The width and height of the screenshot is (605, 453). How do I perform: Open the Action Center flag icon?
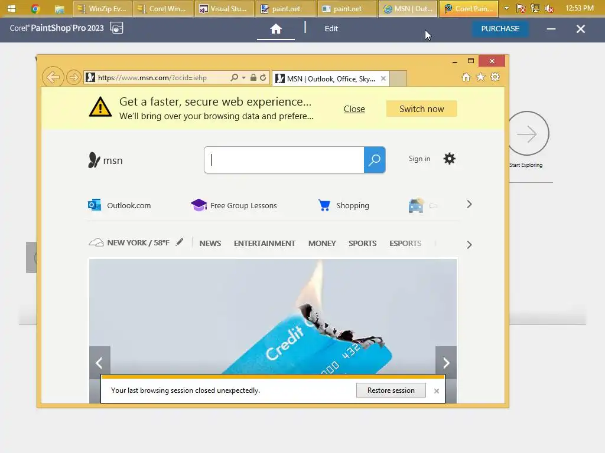tap(521, 8)
